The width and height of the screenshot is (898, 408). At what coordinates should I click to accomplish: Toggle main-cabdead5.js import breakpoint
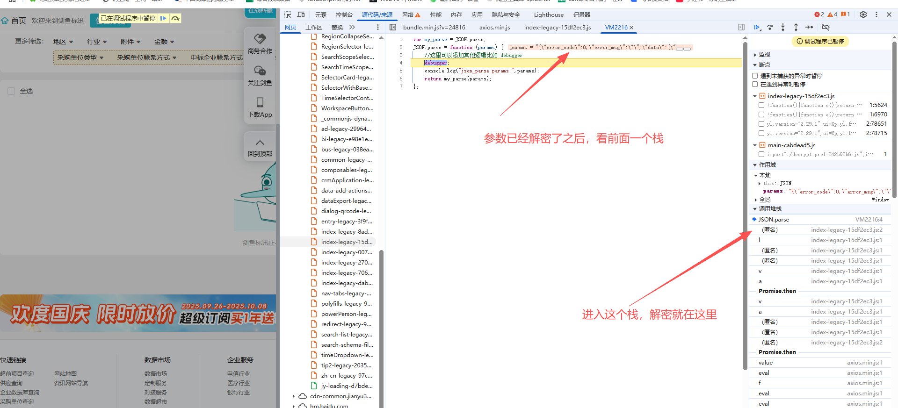[x=761, y=154]
